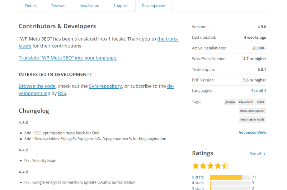Open 3 stars reviews link
This screenshot has height=190, width=287.
click(198, 188)
